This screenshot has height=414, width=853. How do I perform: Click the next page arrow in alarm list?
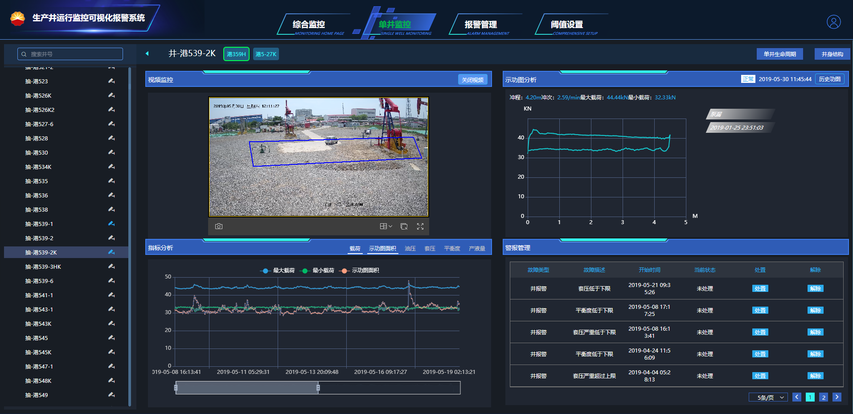tap(837, 397)
